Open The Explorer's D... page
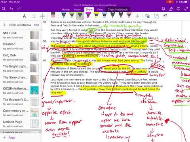190x142 pixels. coord(21,101)
